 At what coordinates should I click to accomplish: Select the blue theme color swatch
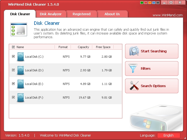point(154,3)
